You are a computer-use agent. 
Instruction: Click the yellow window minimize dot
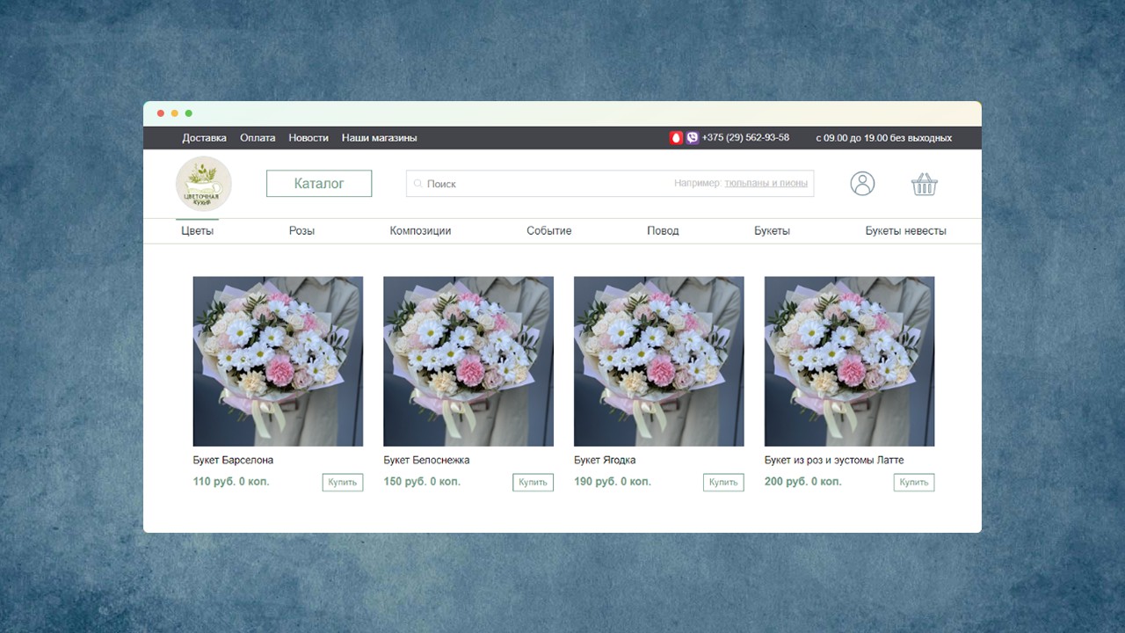click(175, 113)
